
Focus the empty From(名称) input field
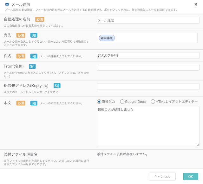click(x=148, y=67)
